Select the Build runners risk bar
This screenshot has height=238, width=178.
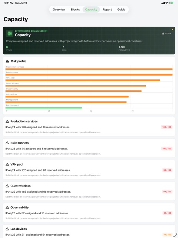pos(89,75)
